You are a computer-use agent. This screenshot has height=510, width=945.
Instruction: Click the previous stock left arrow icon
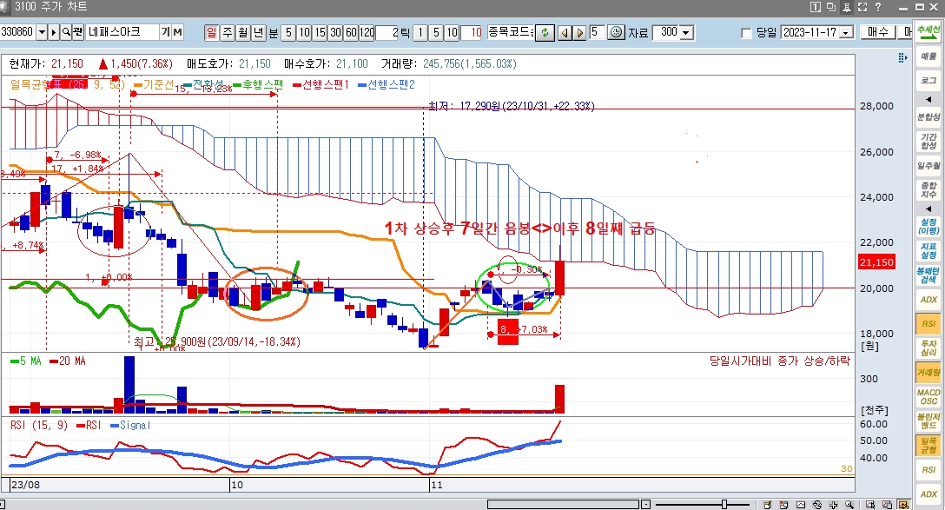click(564, 32)
